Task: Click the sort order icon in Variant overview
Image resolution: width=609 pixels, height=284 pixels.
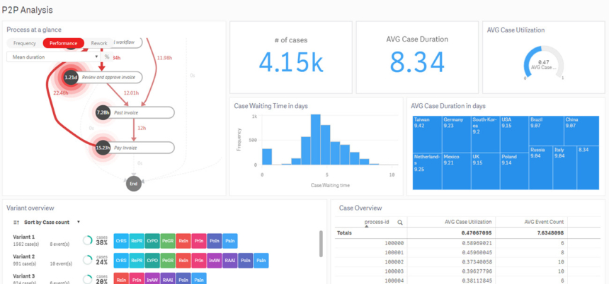Action: pos(16,223)
